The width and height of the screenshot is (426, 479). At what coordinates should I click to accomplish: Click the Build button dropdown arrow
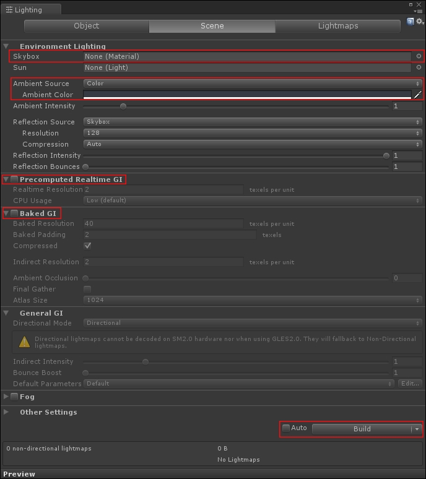(x=417, y=429)
